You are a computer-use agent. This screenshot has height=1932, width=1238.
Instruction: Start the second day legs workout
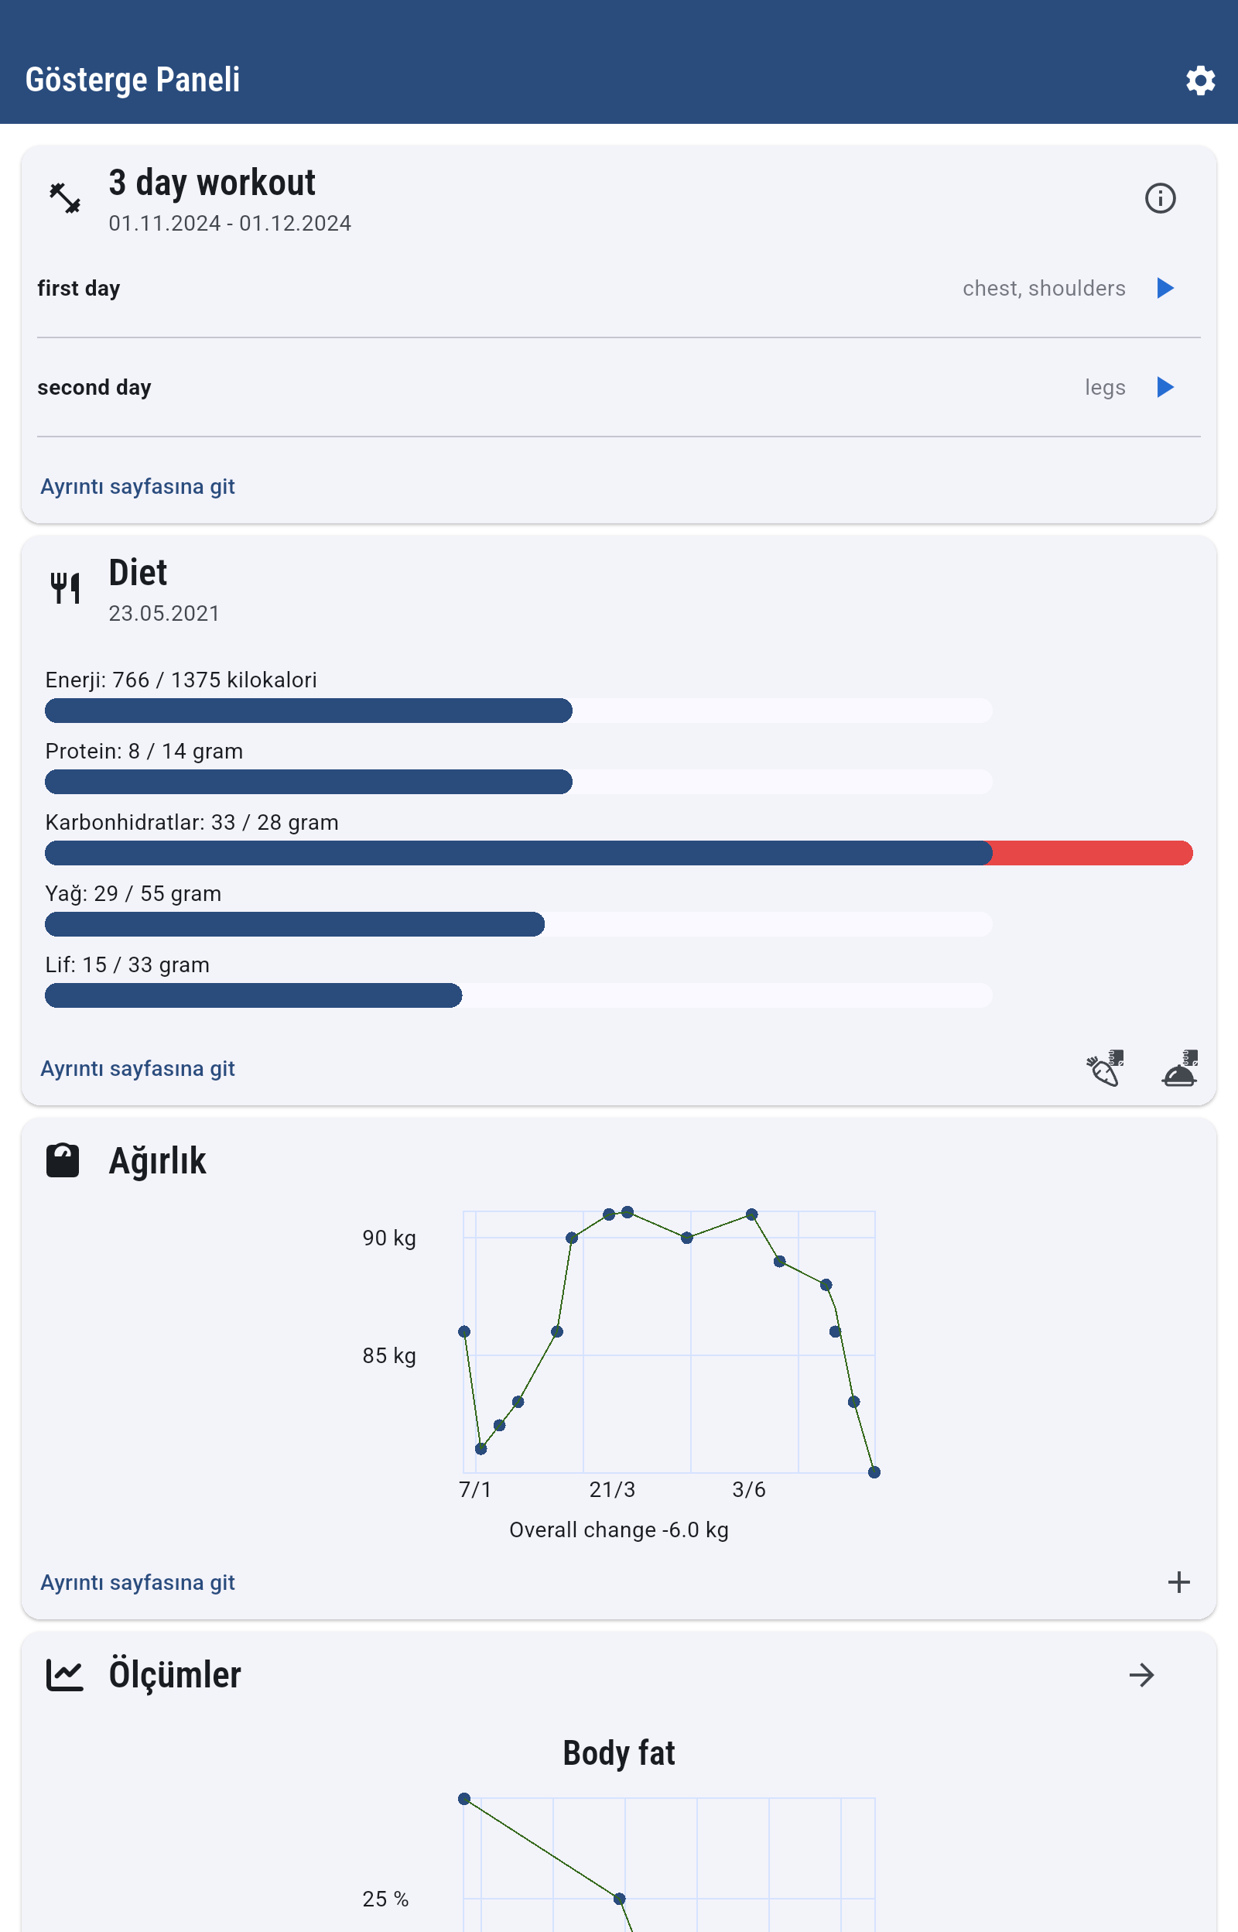point(1164,388)
